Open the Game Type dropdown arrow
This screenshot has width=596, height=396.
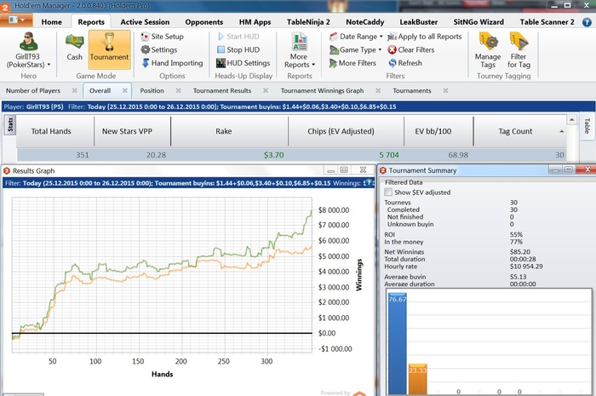(x=380, y=49)
